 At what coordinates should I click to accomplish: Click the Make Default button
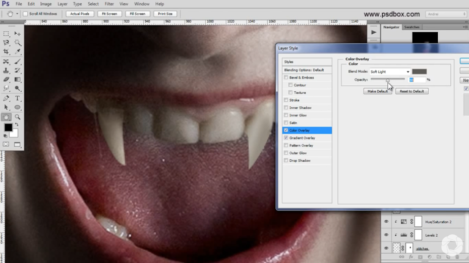tap(377, 91)
